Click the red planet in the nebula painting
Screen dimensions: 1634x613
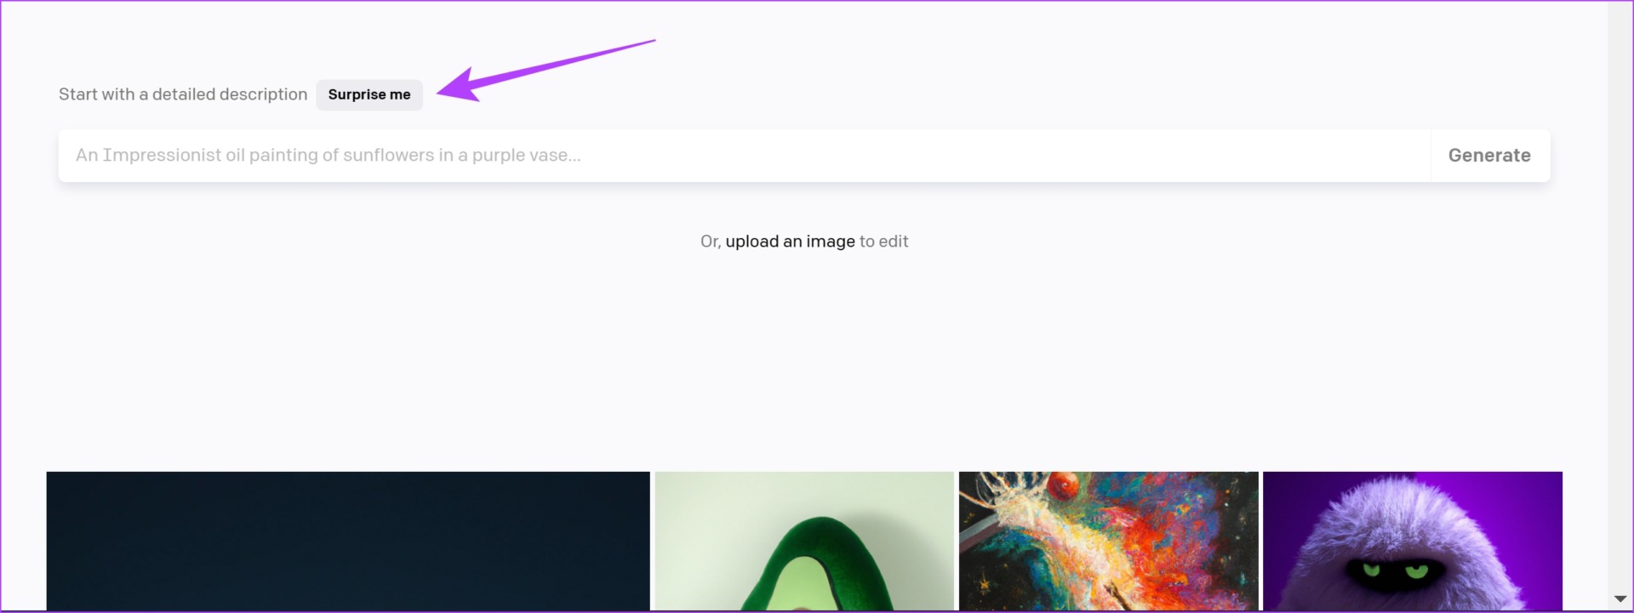click(x=1063, y=485)
